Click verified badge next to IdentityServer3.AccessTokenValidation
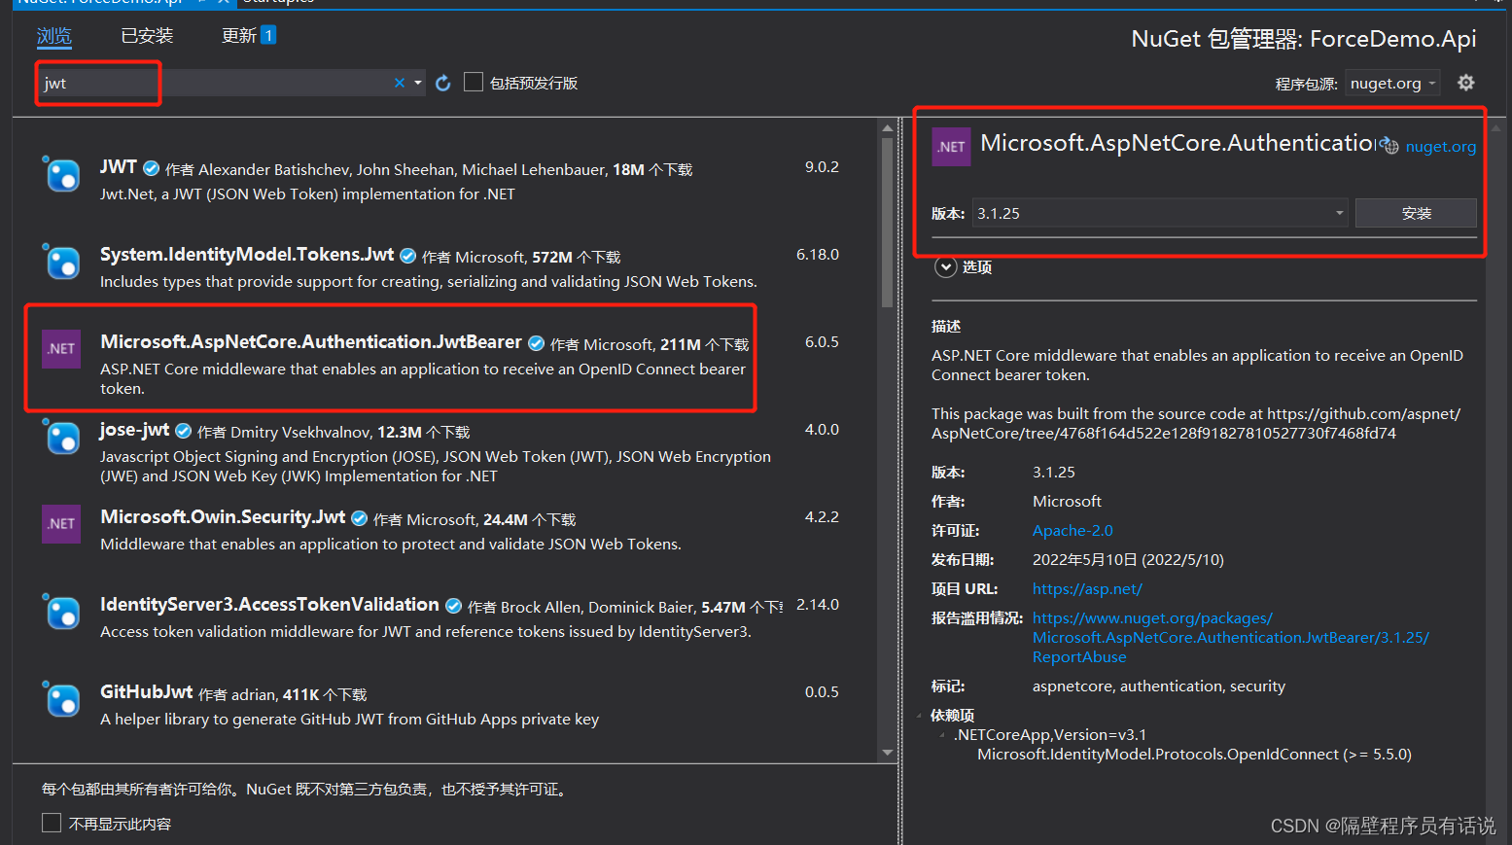The image size is (1512, 845). tap(453, 606)
